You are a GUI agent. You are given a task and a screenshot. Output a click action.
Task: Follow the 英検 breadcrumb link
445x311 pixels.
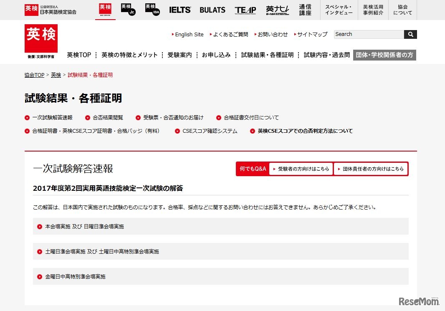pyautogui.click(x=56, y=75)
